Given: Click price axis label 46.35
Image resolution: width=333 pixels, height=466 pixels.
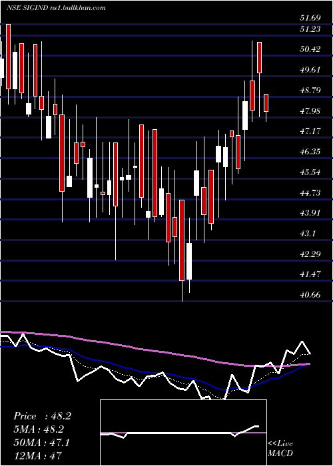Looking at the screenshot, I should coord(310,152).
